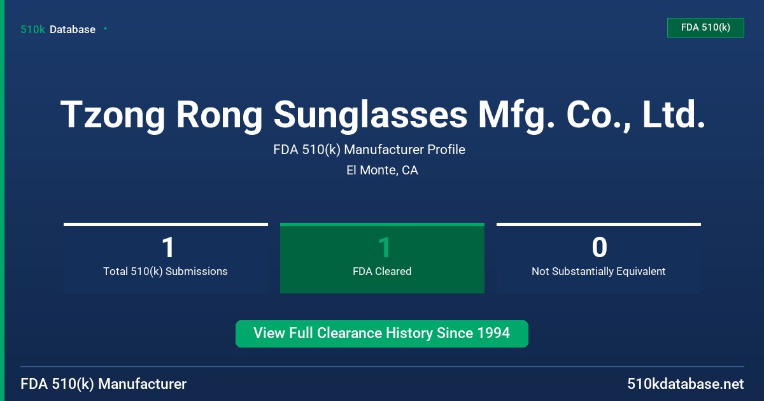Open the FDA Cleared stat card

click(x=382, y=258)
